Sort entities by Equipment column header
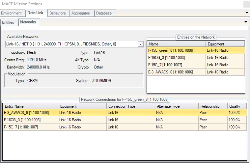This screenshot has width=250, height=163. tap(225, 44)
